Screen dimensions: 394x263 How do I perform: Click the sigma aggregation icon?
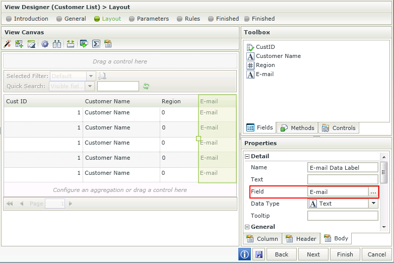click(x=96, y=44)
